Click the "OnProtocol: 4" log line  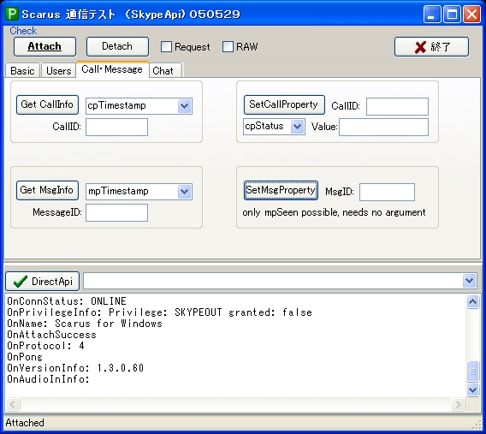[x=45, y=346]
